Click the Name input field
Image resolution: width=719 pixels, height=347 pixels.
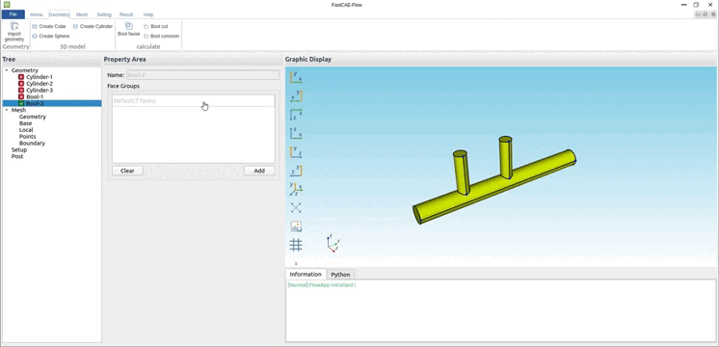tap(202, 75)
